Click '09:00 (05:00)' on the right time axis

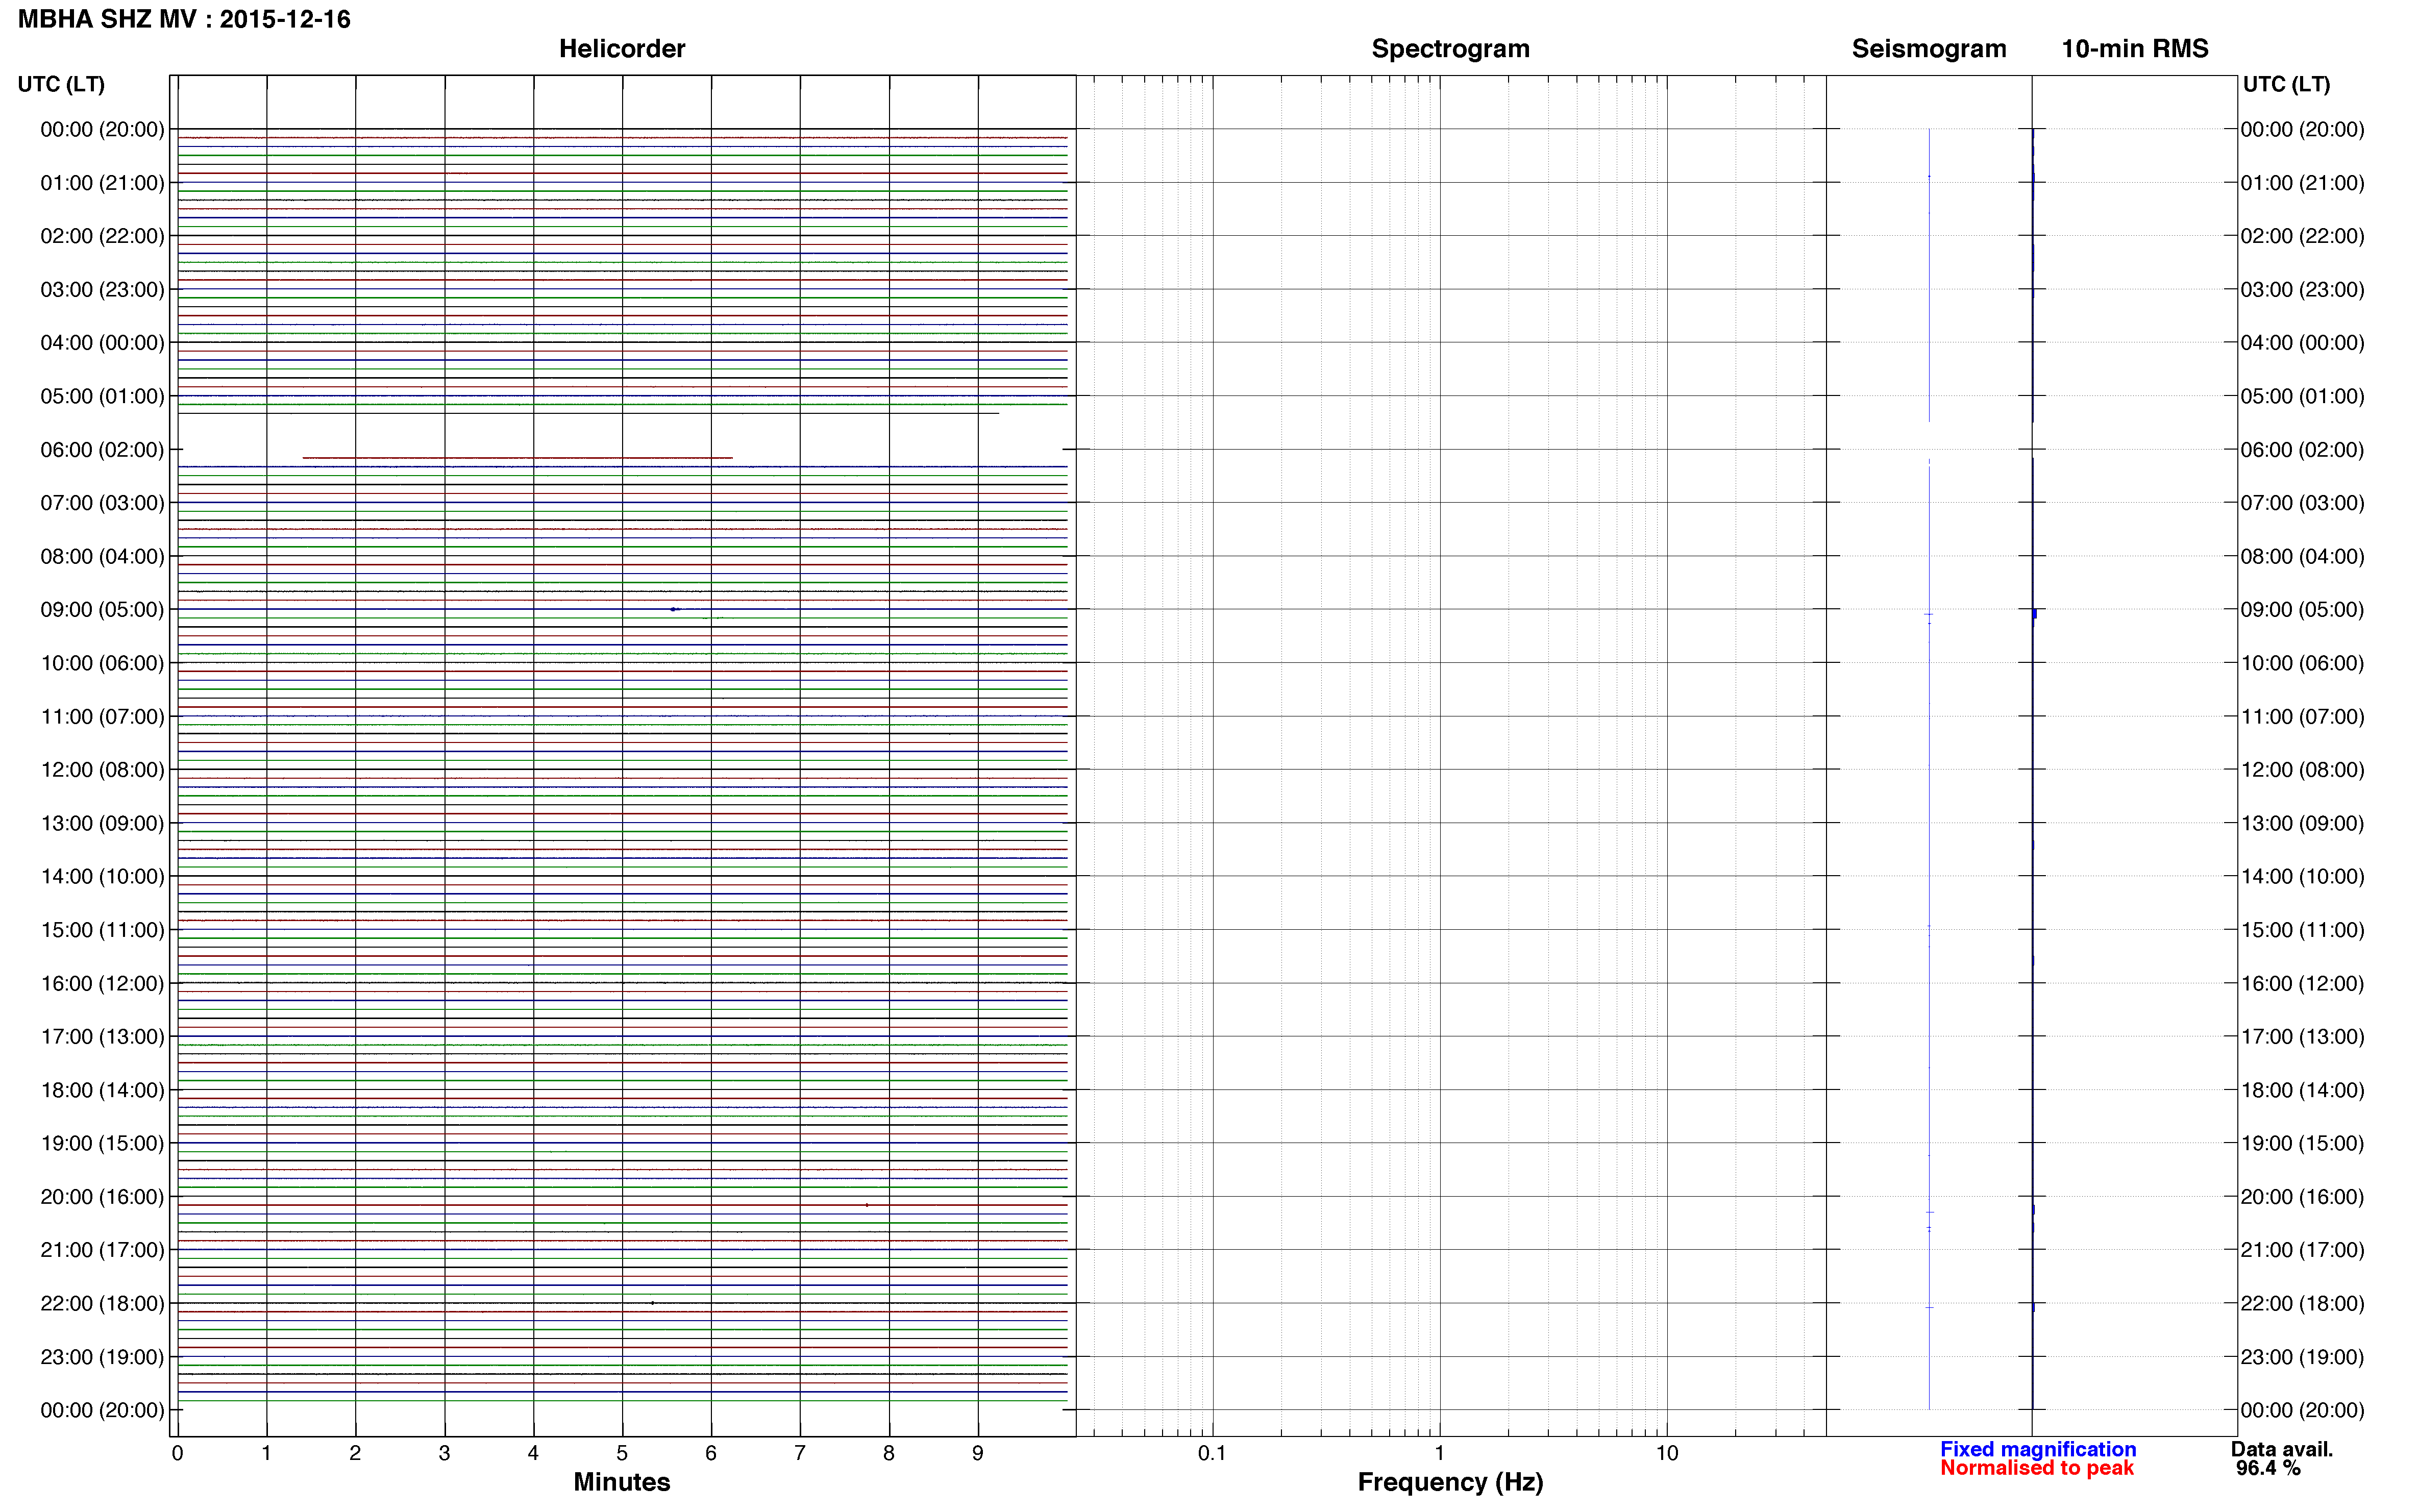tap(2302, 610)
